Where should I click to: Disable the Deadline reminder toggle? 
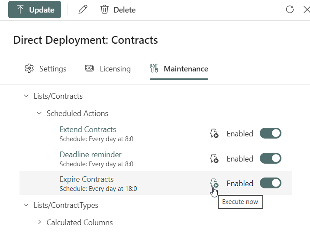pyautogui.click(x=271, y=158)
